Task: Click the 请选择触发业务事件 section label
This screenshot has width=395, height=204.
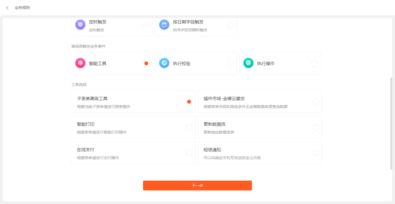Action: [89, 46]
